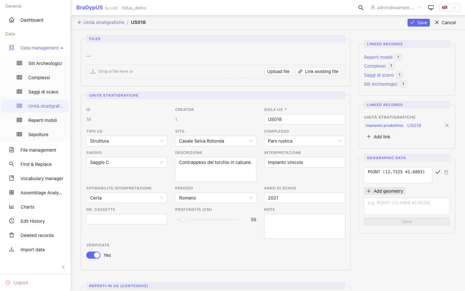
Task: Open the Tipo US dropdown
Action: [x=127, y=141]
